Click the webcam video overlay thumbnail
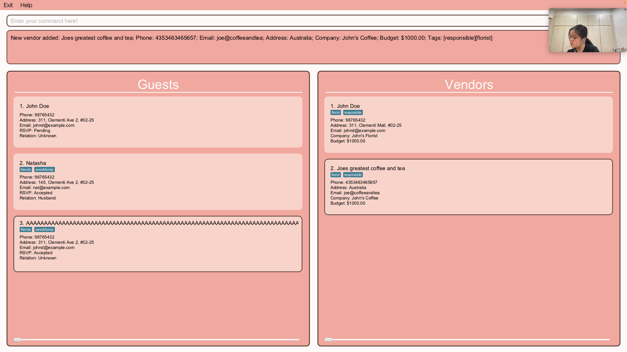Screen dimensions: 627x352 587,30
